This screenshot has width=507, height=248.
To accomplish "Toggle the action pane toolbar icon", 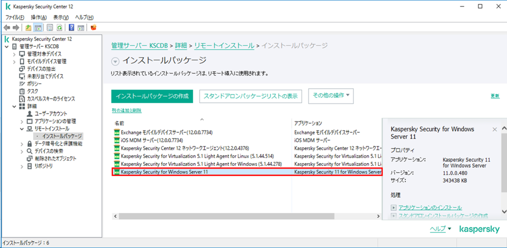I will [x=81, y=27].
